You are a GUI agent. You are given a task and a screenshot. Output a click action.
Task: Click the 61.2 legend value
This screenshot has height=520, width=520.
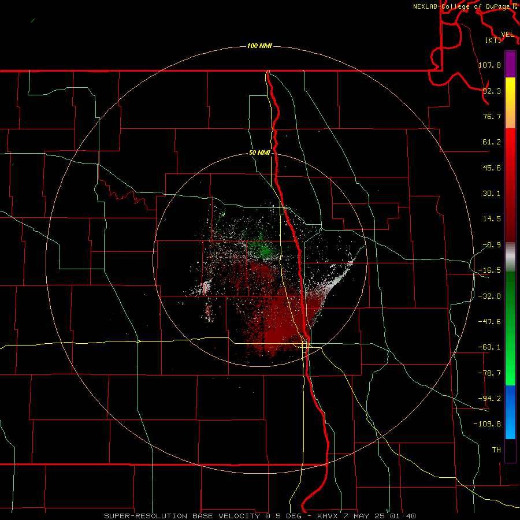[492, 142]
